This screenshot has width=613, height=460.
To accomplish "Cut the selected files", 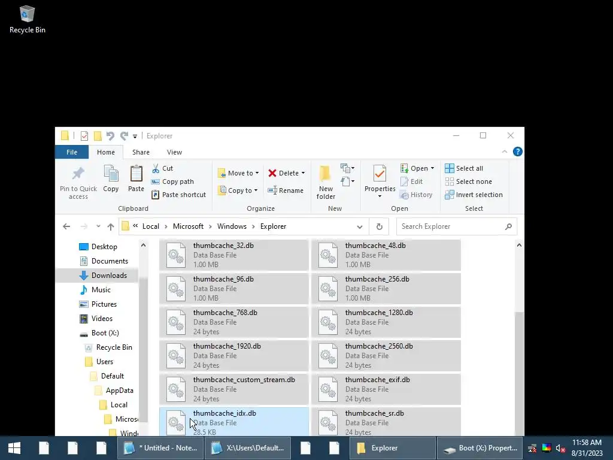I will coord(163,168).
